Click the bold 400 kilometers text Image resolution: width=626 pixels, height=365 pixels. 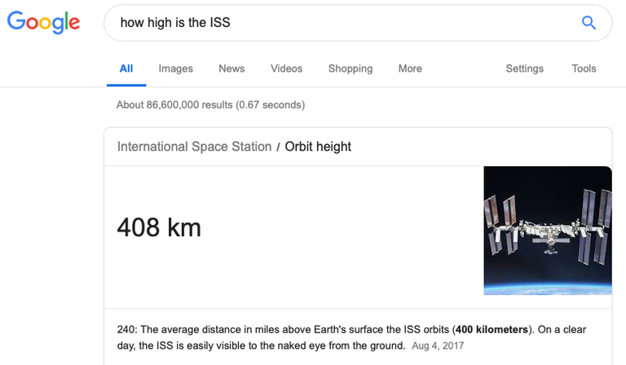click(x=492, y=329)
